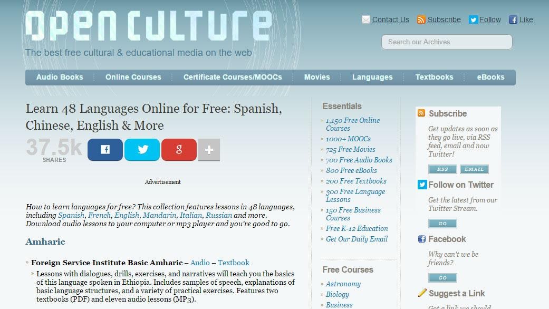Viewport: 549px width, 309px height.
Task: Open the 150 Free Business Courses link
Action: pyautogui.click(x=353, y=214)
